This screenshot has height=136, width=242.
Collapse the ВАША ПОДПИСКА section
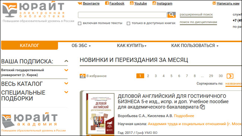pos(66,61)
